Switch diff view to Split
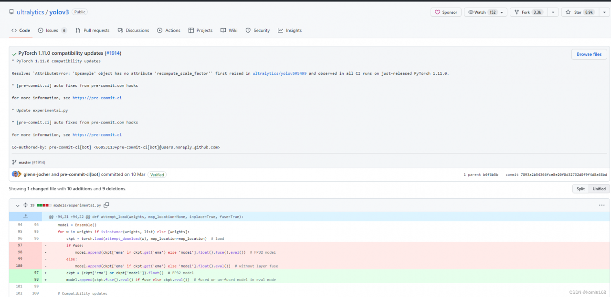This screenshot has height=297, width=611. pos(580,189)
